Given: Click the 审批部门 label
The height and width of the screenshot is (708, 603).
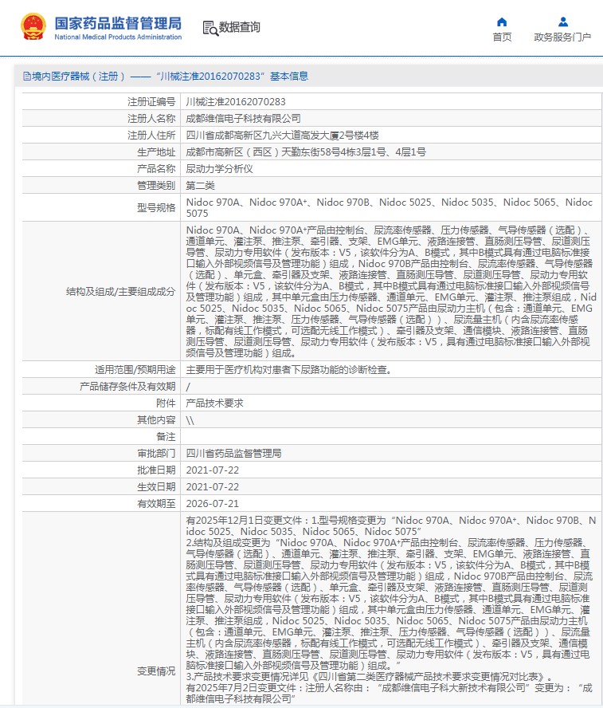Looking at the screenshot, I should [156, 454].
